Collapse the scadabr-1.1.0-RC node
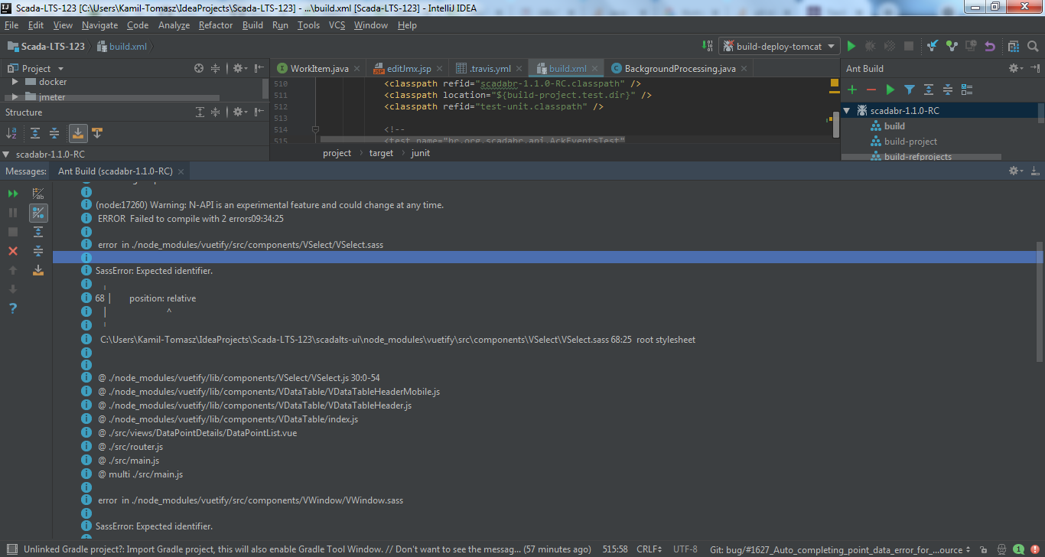1045x557 pixels. click(x=848, y=109)
